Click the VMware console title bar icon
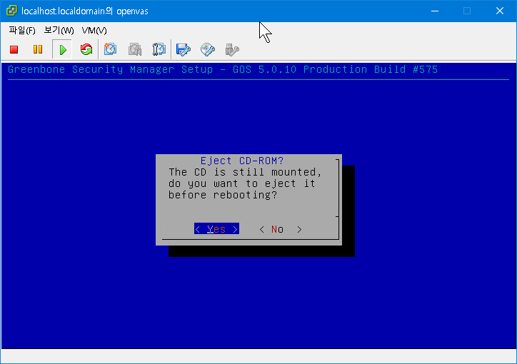The image size is (517, 364). [11, 11]
